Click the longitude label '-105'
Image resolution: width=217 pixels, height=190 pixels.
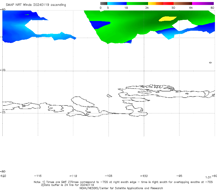click(x=108, y=176)
